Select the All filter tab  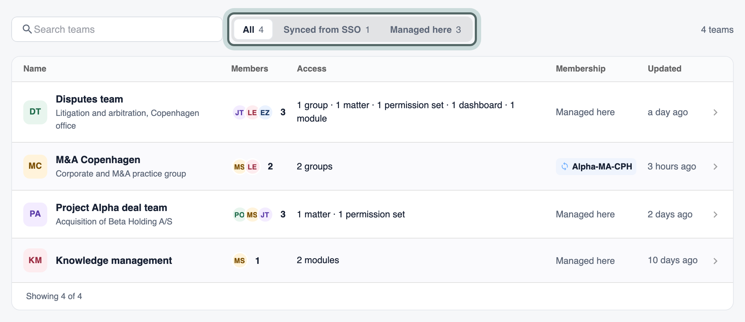pos(253,30)
